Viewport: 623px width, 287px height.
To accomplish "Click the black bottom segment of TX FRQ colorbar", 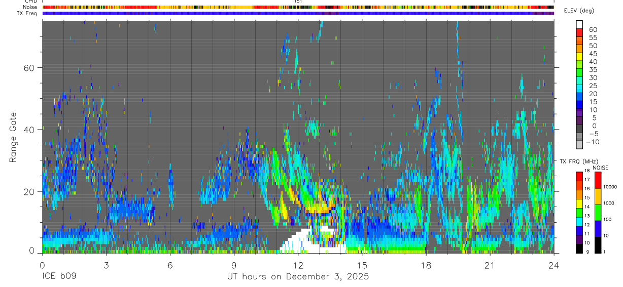I will click(x=579, y=249).
